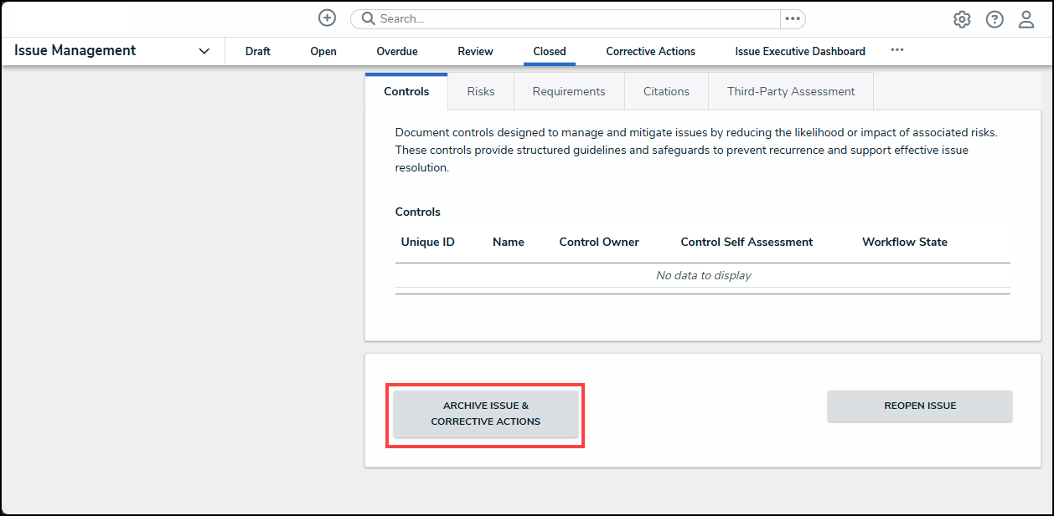Click Archive Issue & Corrective Actions
Image resolution: width=1054 pixels, height=516 pixels.
486,413
